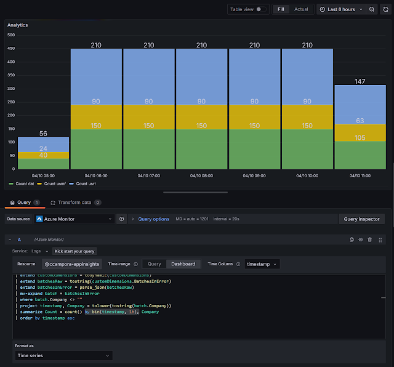This screenshot has width=394, height=367.
Task: Click the drag handle icon on query A
Action: coord(380,240)
